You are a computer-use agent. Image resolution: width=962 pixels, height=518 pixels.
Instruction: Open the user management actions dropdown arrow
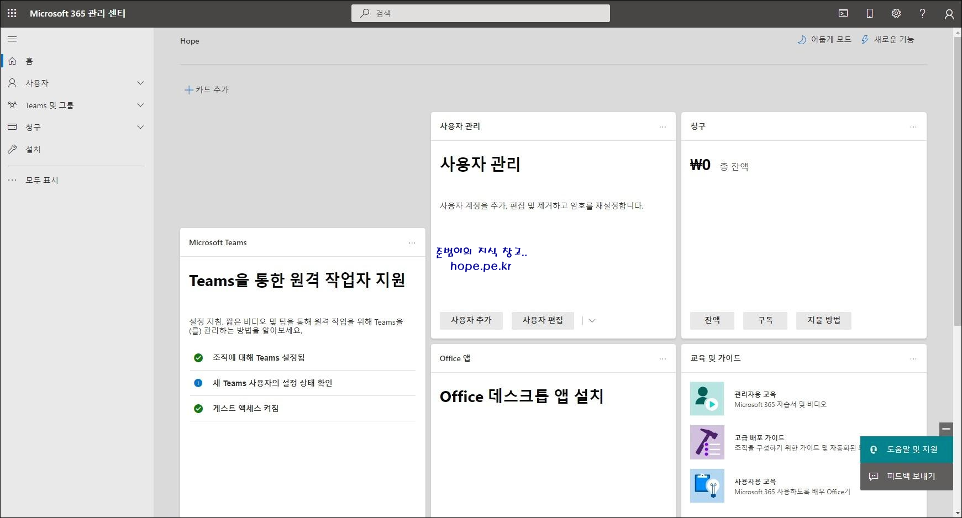592,321
